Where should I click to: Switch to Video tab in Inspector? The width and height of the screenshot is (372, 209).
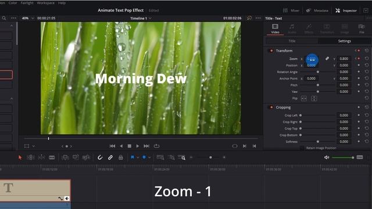click(275, 28)
